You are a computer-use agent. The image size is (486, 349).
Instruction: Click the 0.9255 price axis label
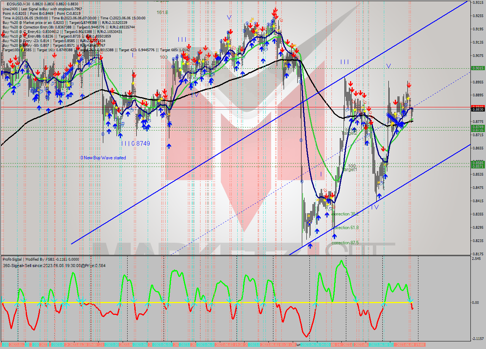pos(478,16)
